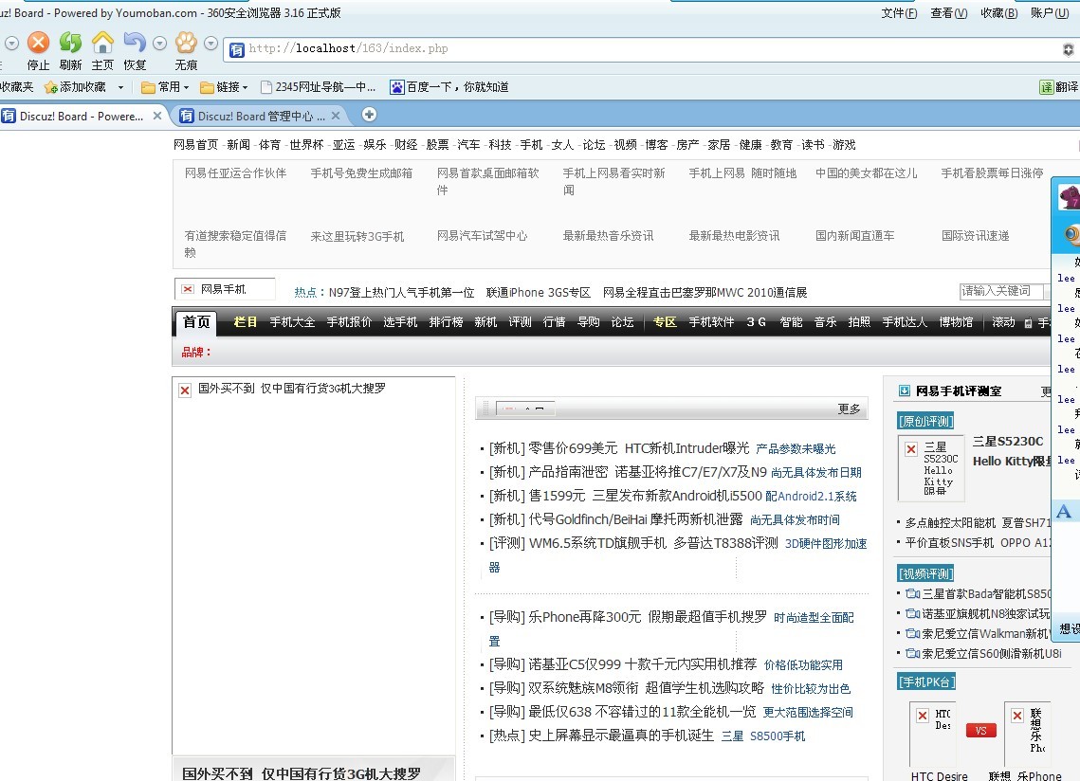Click the green Refresh (刷新) icon

(x=70, y=43)
